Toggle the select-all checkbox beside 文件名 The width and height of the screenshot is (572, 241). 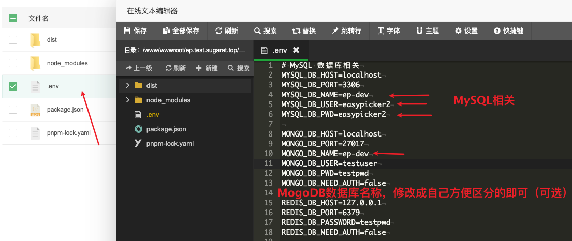coord(13,18)
